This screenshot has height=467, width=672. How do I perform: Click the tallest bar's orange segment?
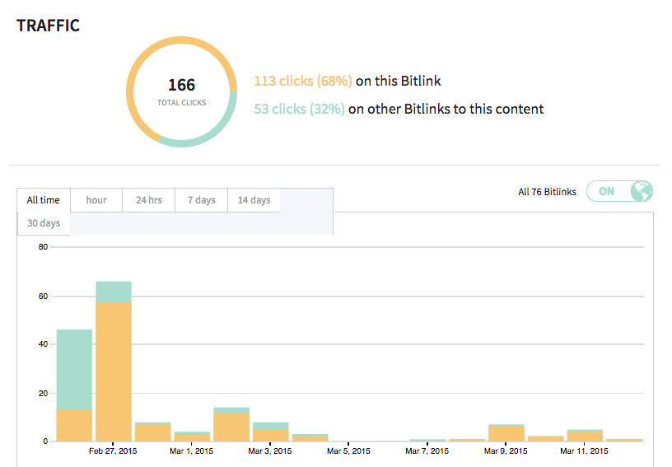114,372
